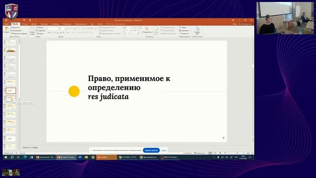This screenshot has width=316, height=178.
Task: Create a new slide with Создать слайд
Action: pyautogui.click(x=32, y=30)
